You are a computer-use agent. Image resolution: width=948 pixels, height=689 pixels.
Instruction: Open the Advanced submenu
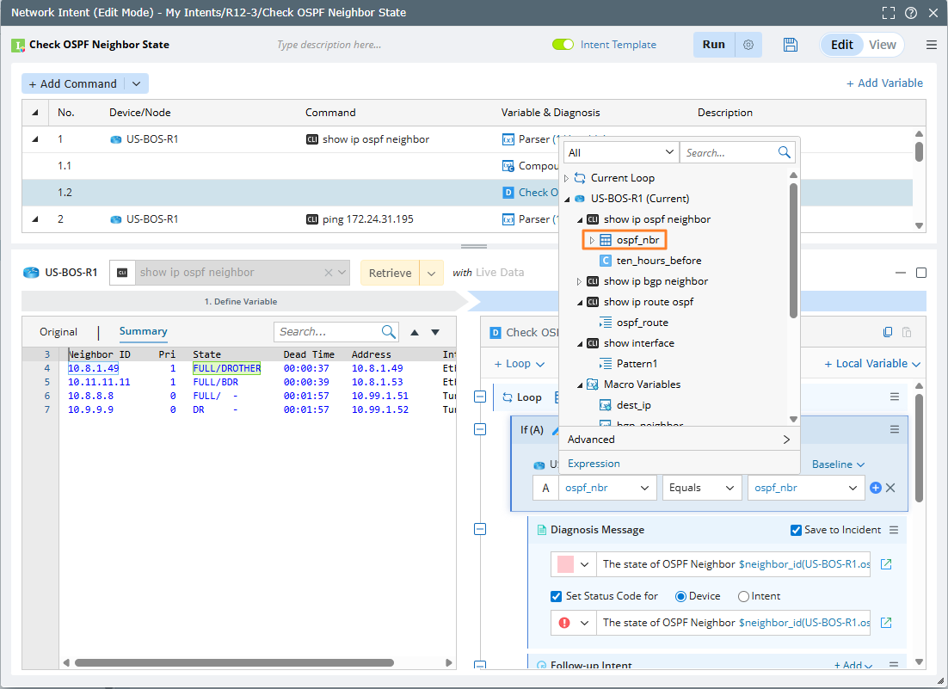pos(679,440)
